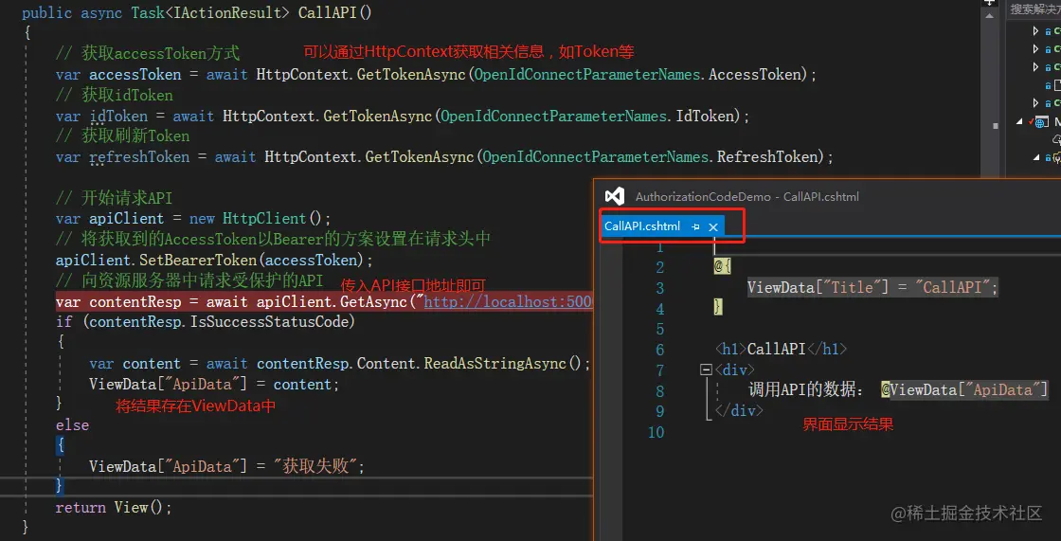The image size is (1061, 541).
Task: Select the document file icon in Solution Explorer
Action: (1057, 84)
